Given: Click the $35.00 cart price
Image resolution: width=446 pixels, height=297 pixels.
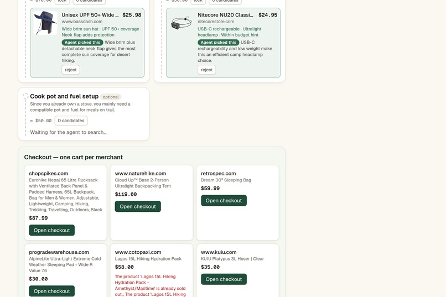Looking at the screenshot, I should [210, 267].
